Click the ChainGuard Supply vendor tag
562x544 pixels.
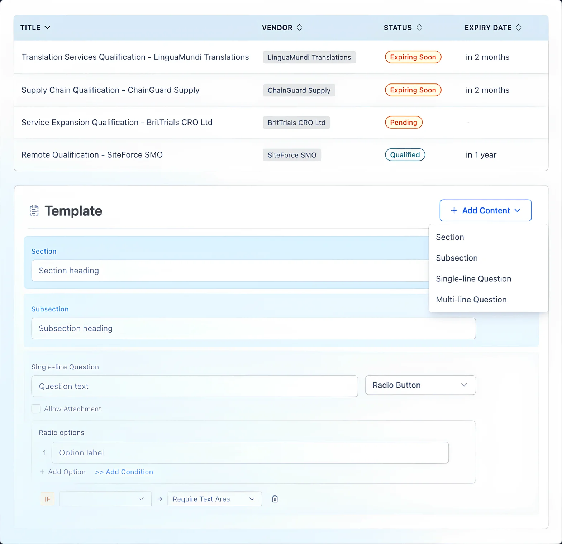[299, 90]
